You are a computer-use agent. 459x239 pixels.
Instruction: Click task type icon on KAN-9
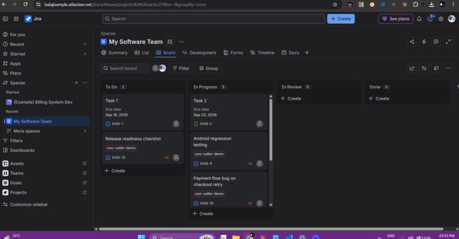pyautogui.click(x=196, y=163)
